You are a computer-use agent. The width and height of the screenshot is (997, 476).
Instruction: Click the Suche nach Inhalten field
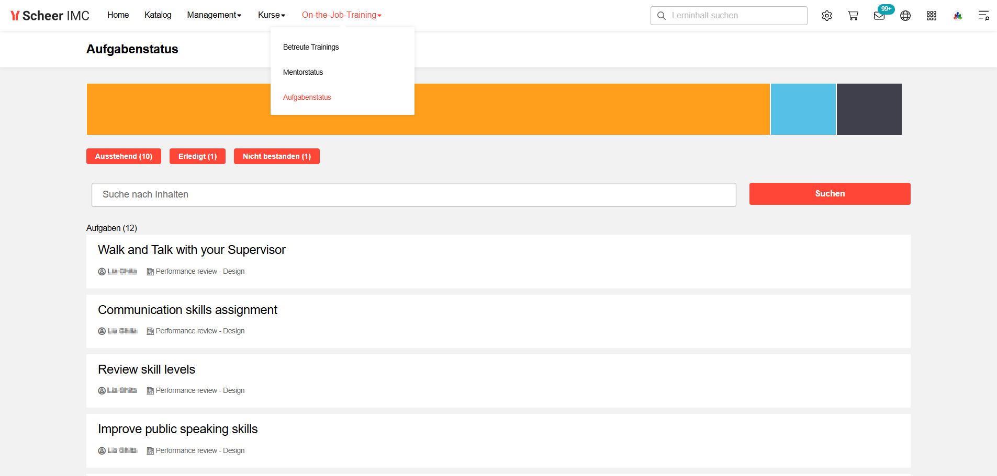click(x=413, y=194)
